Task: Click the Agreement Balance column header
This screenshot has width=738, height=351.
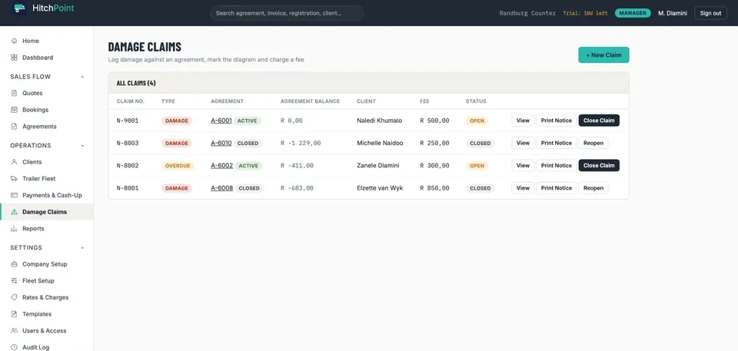Action: point(310,101)
